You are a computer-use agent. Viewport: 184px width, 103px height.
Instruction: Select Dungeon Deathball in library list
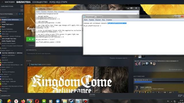[7, 62]
